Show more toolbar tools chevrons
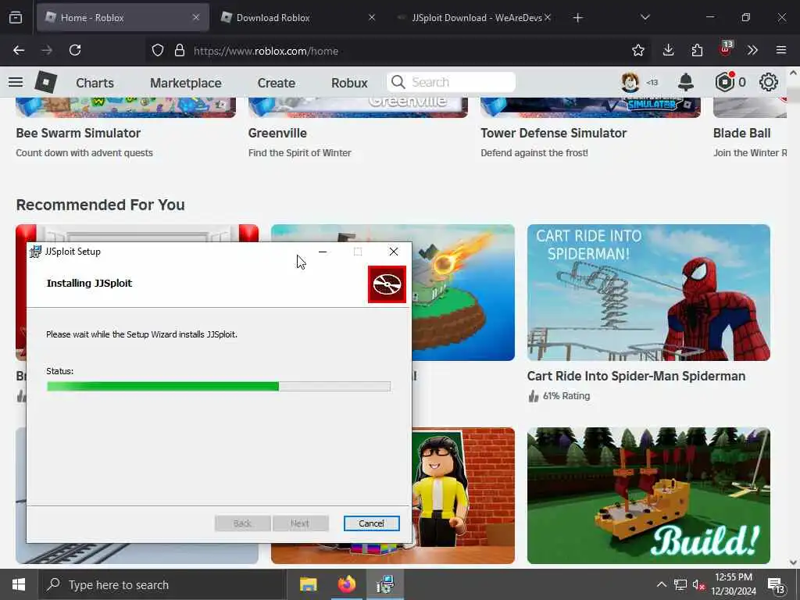The width and height of the screenshot is (800, 600). click(752, 51)
